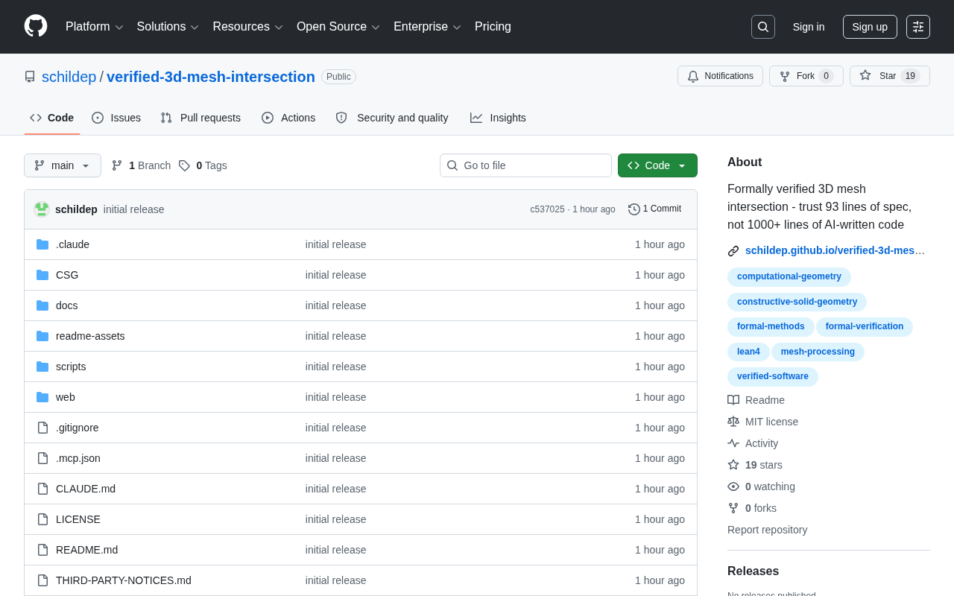
Task: Open the verified-3d-mesh-intersection repo name link
Action: coord(211,77)
